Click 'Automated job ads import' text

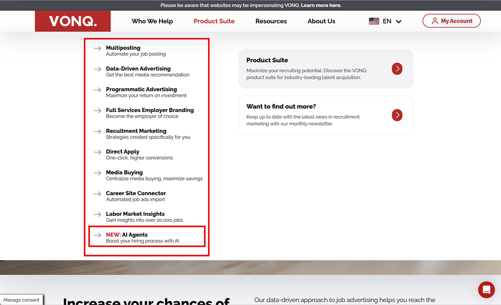(136, 199)
